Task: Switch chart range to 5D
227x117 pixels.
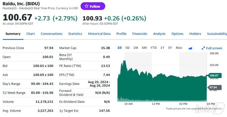Action: coord(127,48)
